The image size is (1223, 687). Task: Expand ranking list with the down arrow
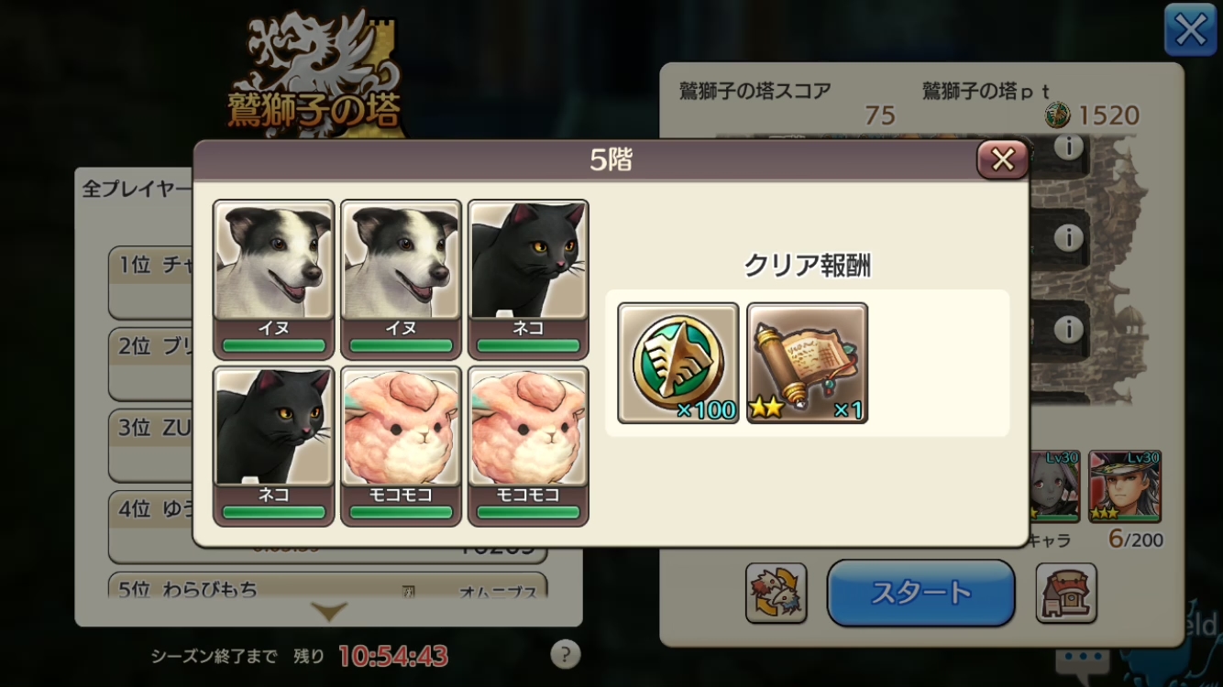point(328,612)
